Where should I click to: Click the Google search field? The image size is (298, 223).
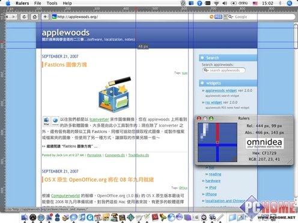pyautogui.click(x=261, y=17)
